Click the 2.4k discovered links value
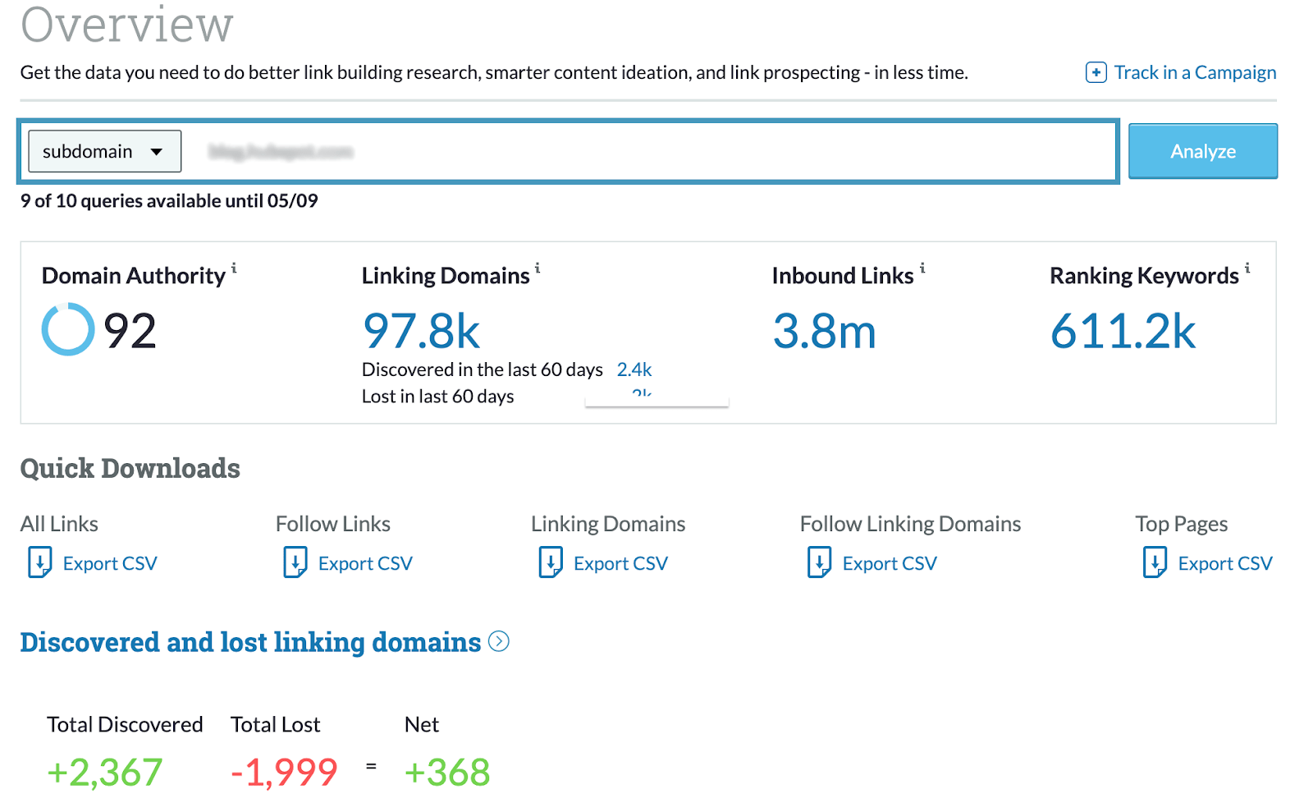Image resolution: width=1313 pixels, height=803 pixels. point(635,369)
